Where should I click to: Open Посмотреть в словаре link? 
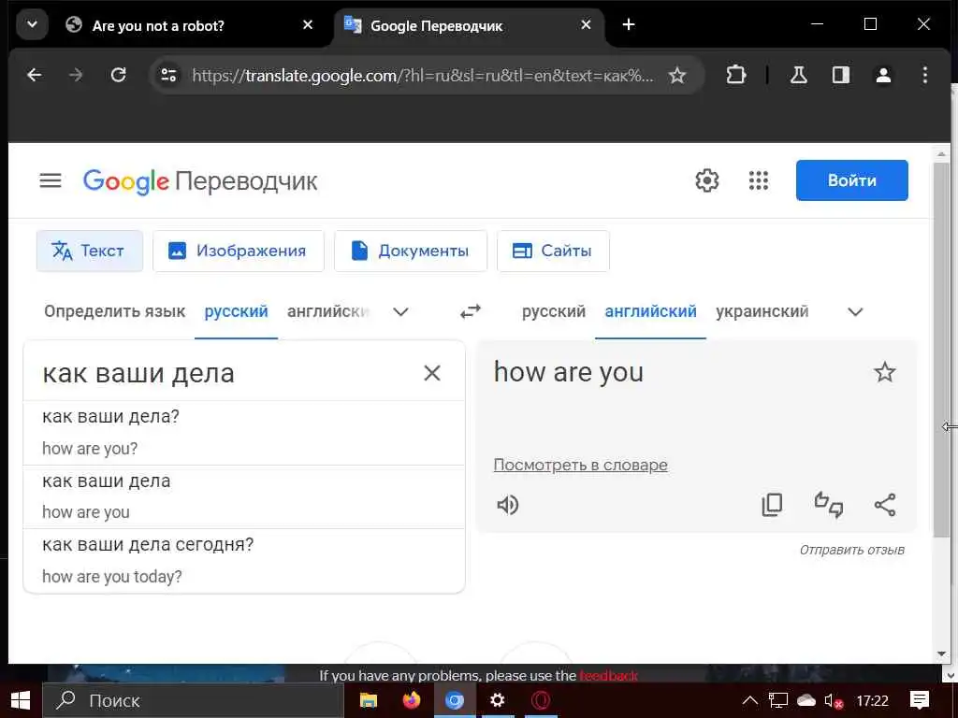click(580, 466)
